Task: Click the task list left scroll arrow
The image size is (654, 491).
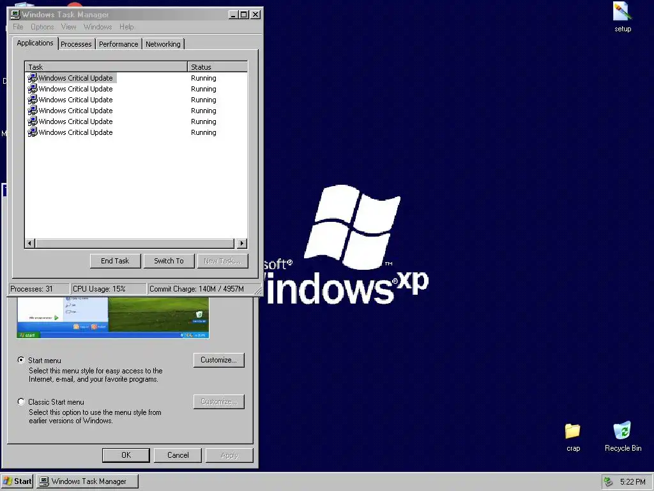Action: click(29, 243)
